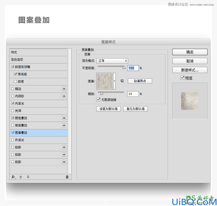Enable 描边 (Stroke) checkbox

coord(13,89)
